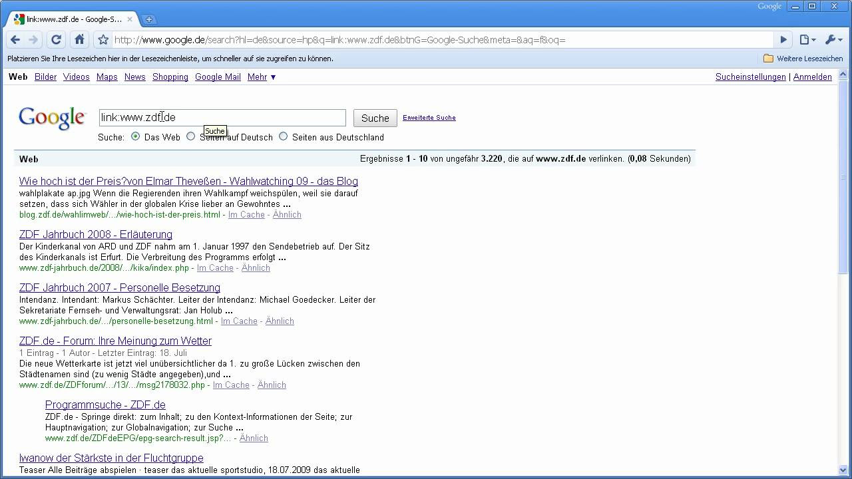Screen dimensions: 852x479
Task: Click the scrollbar up arrow
Action: (x=843, y=73)
